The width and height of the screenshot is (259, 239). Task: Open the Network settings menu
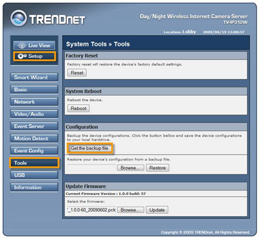34,102
